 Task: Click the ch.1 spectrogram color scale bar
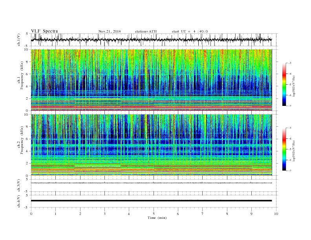[x=284, y=84]
